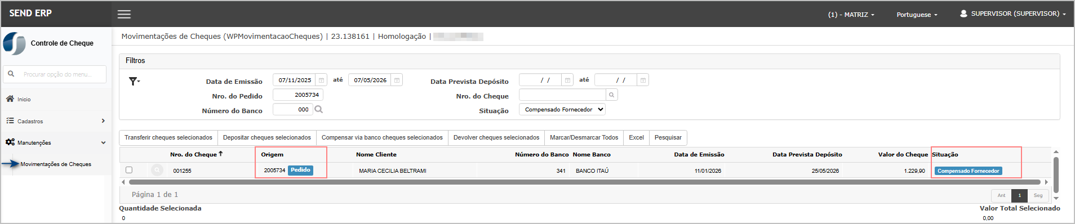Open calendar for Data Prevista Depósito start
The height and width of the screenshot is (224, 1075).
point(567,80)
